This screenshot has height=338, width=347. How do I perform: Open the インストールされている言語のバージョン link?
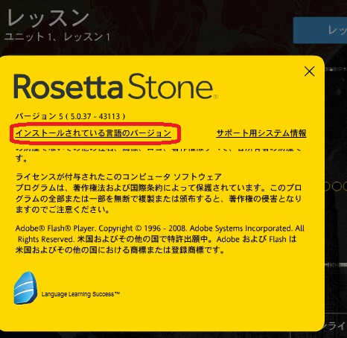(x=93, y=133)
